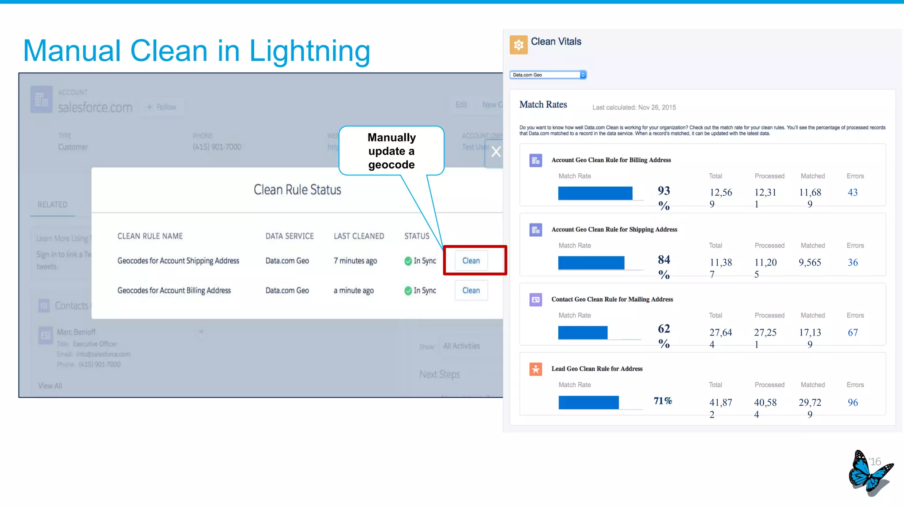Click In Sync checkmark for Shipping Address
This screenshot has width=904, height=508.
pos(408,261)
